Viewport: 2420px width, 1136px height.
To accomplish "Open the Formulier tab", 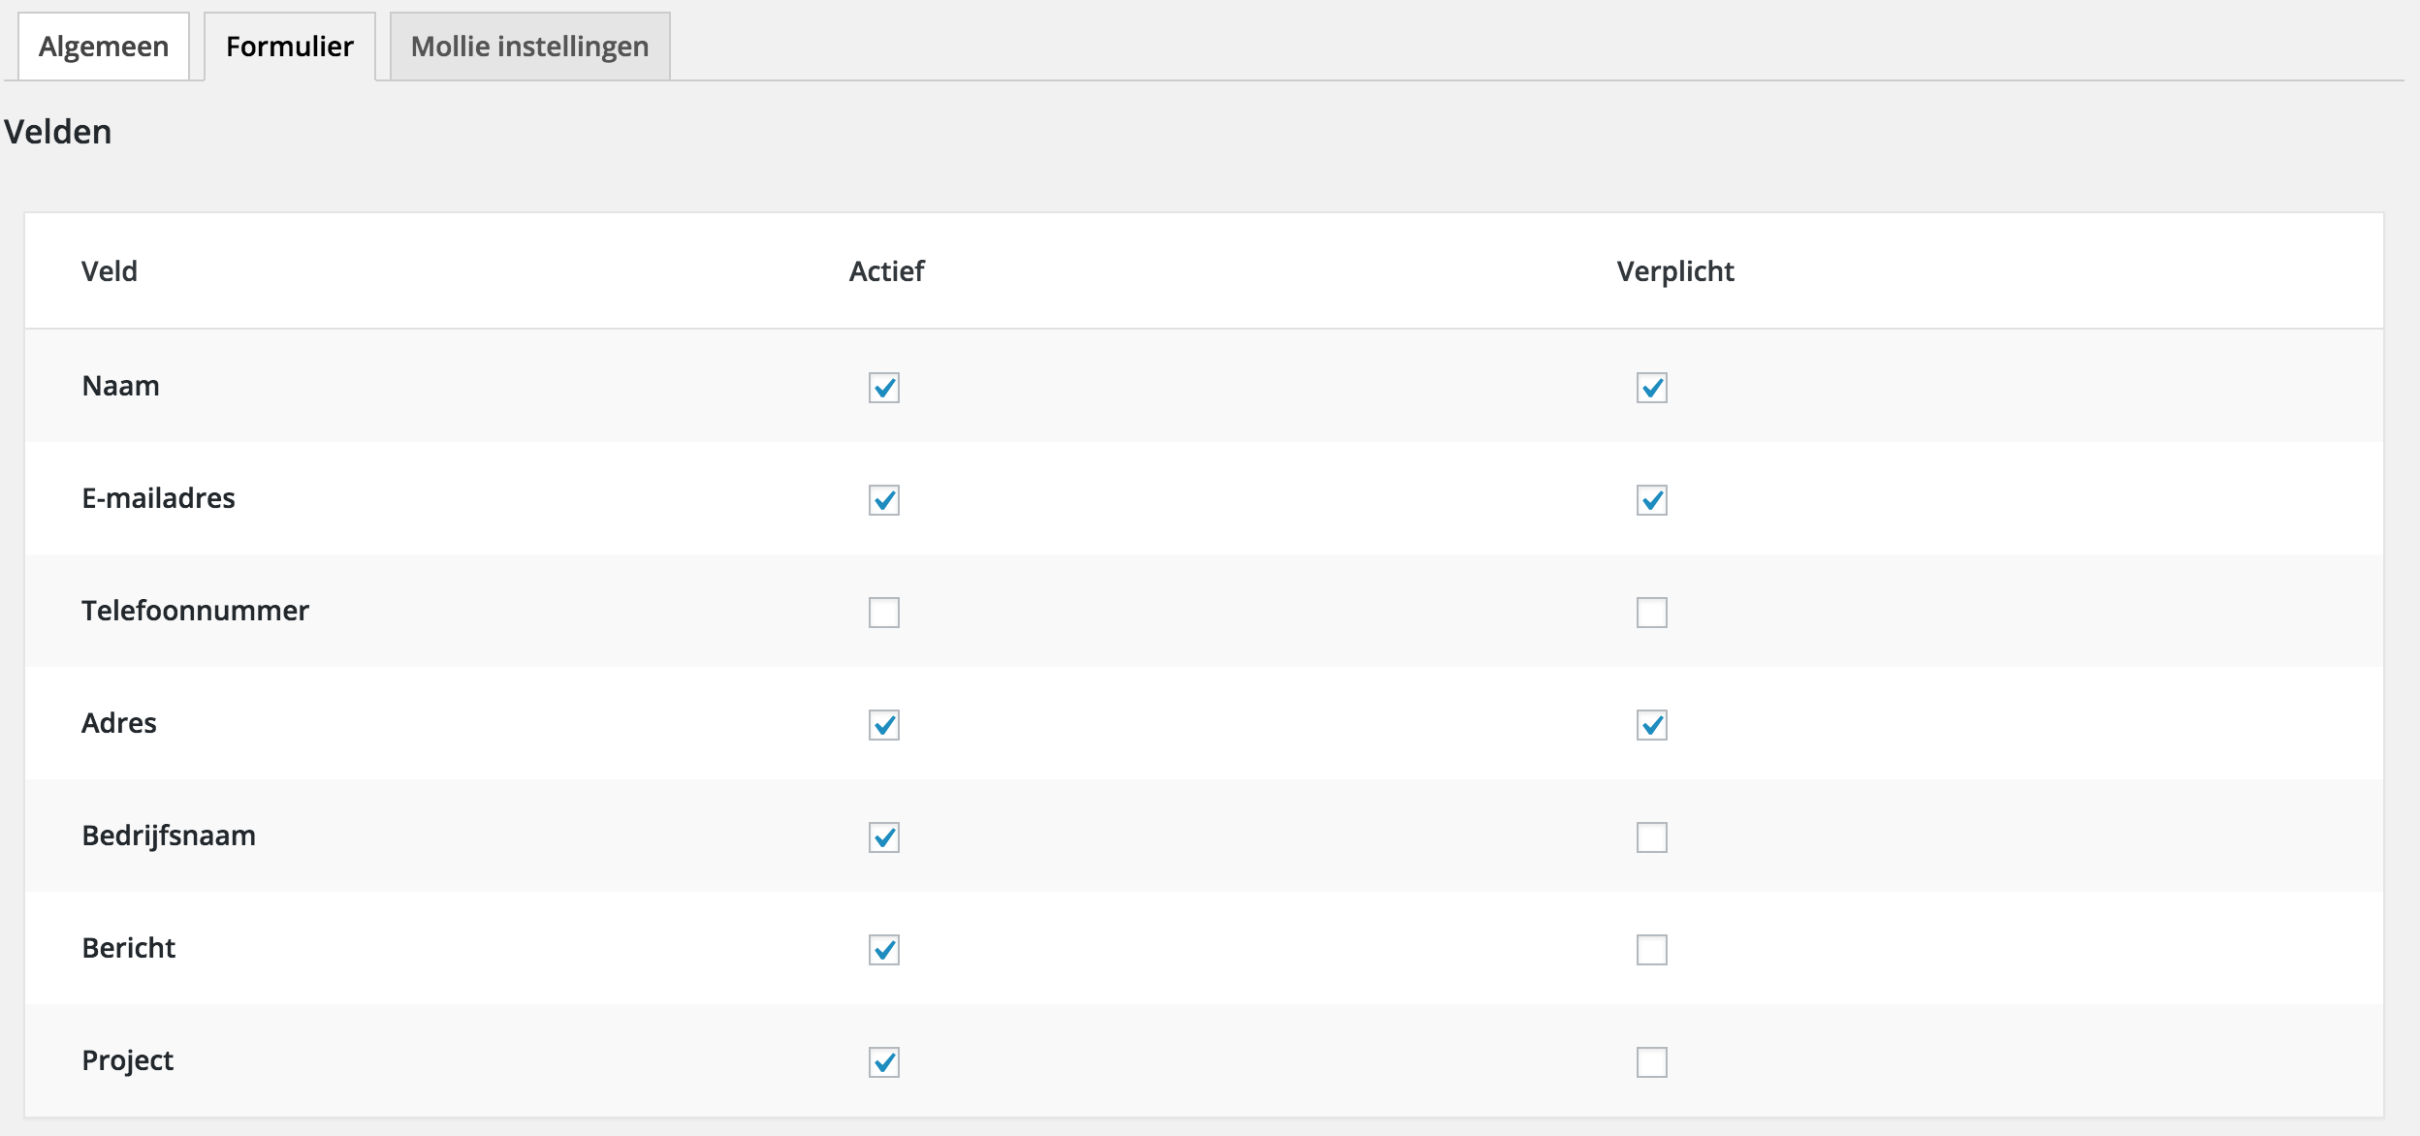I will [x=290, y=47].
